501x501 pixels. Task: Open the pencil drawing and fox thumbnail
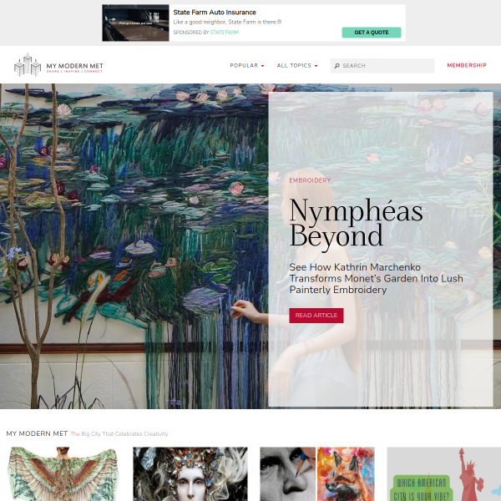coord(317,473)
